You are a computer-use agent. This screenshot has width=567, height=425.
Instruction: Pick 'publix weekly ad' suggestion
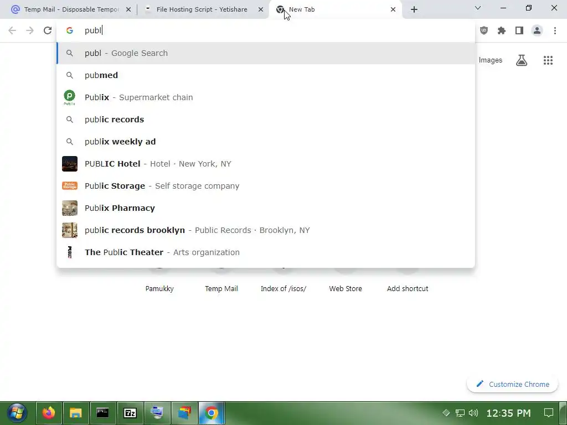pyautogui.click(x=266, y=142)
